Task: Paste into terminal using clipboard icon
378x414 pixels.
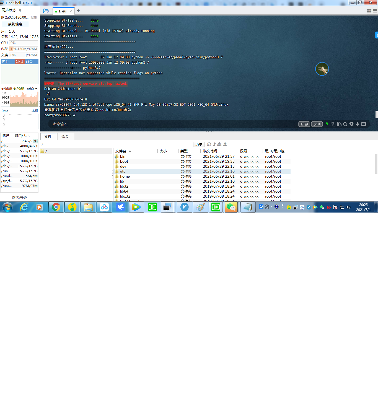Action: 339,124
